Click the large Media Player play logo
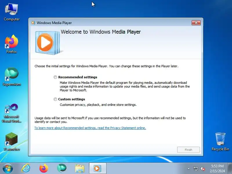The width and height of the screenshot is (232, 174). click(47, 43)
